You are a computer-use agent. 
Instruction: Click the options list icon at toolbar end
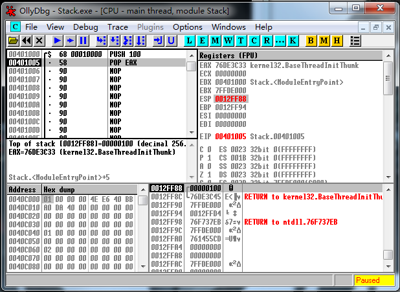(x=355, y=41)
